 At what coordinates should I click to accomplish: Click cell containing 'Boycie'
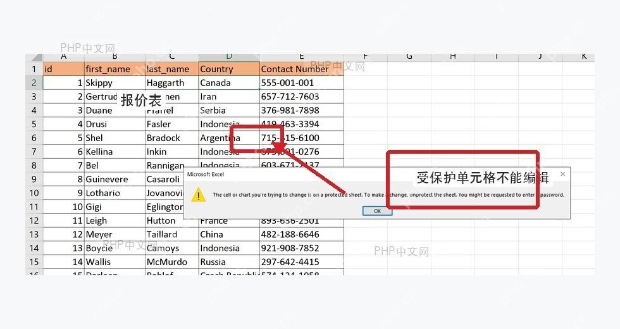tap(115, 248)
